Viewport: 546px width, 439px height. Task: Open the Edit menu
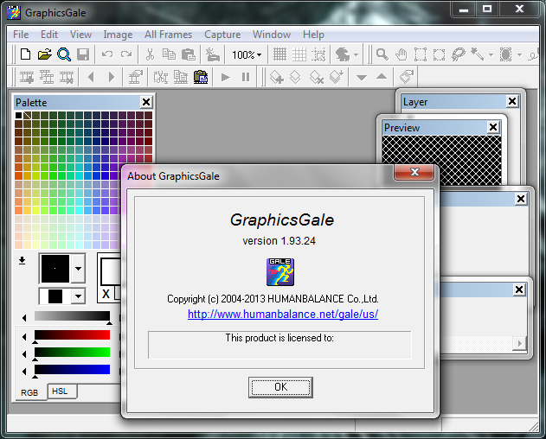point(49,35)
